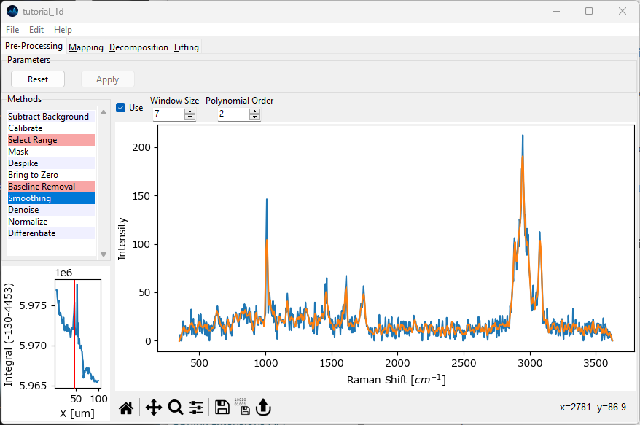
Task: Select the Pan move tool
Action: point(153,408)
